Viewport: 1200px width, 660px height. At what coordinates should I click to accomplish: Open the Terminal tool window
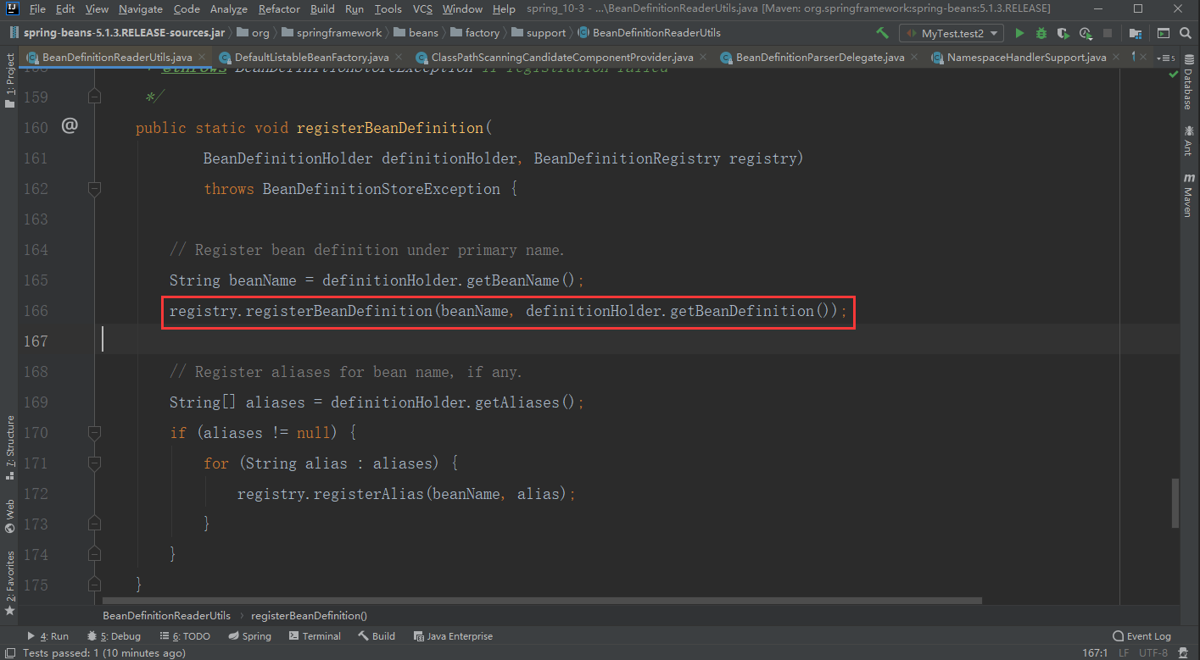click(x=315, y=636)
